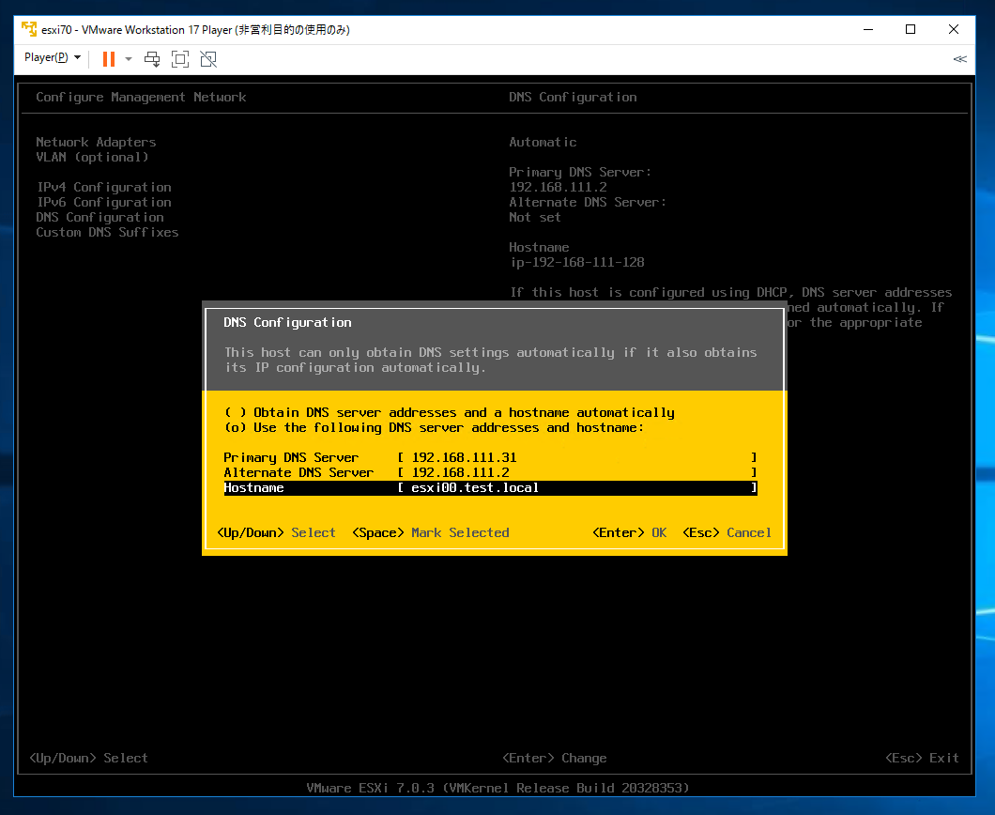The width and height of the screenshot is (995, 815).
Task: Click the Not set alternate DNS value
Action: click(535, 217)
